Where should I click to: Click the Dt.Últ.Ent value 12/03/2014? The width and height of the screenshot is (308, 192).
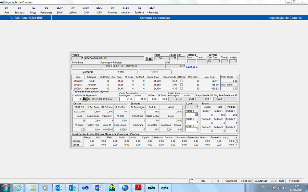[79, 112]
